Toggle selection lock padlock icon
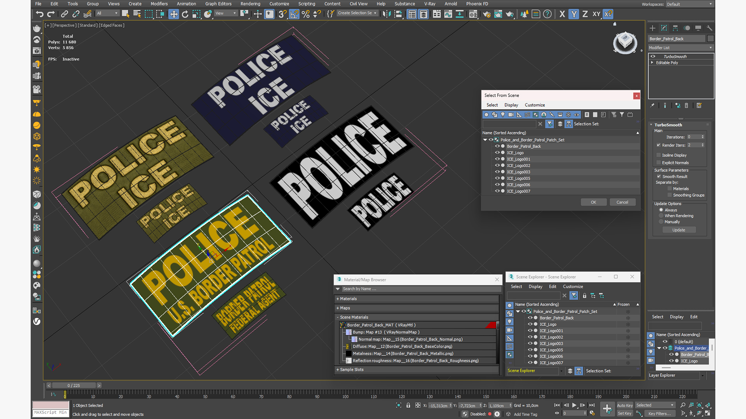The width and height of the screenshot is (746, 419). pos(408,405)
